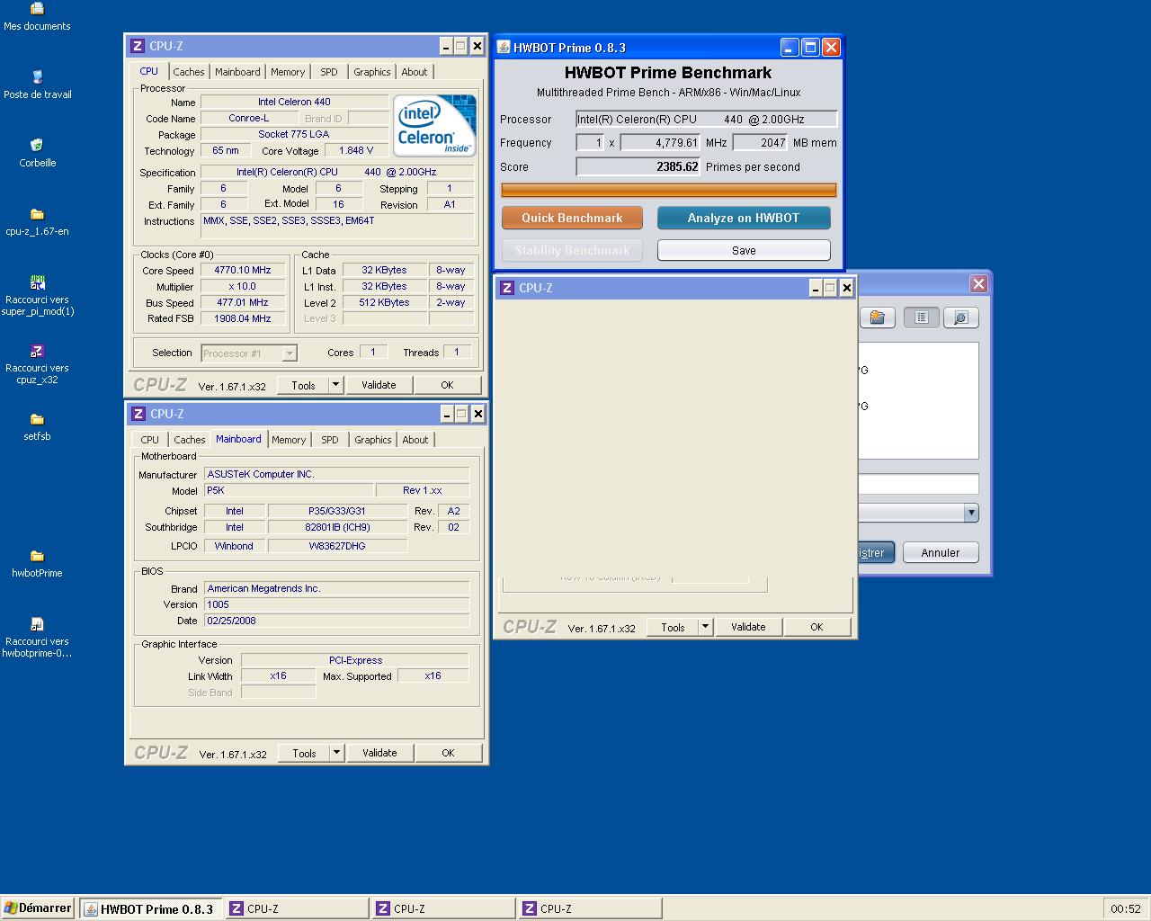Click the taskbar clock showing 00:52
1151x921 pixels.
click(1126, 909)
